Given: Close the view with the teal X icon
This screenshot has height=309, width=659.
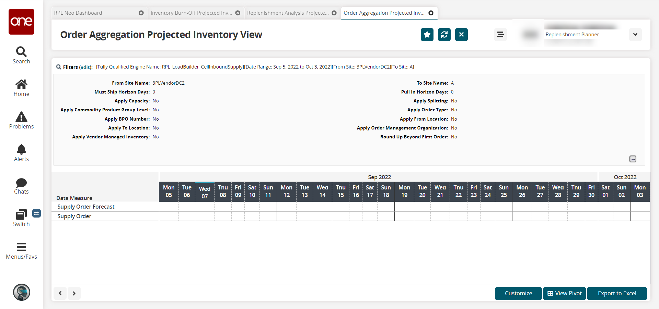Looking at the screenshot, I should pyautogui.click(x=461, y=35).
